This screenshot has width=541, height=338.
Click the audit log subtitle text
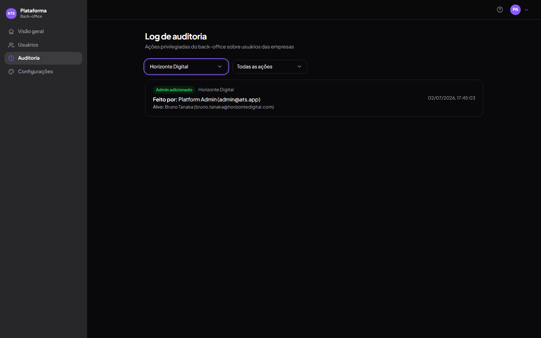click(x=219, y=47)
